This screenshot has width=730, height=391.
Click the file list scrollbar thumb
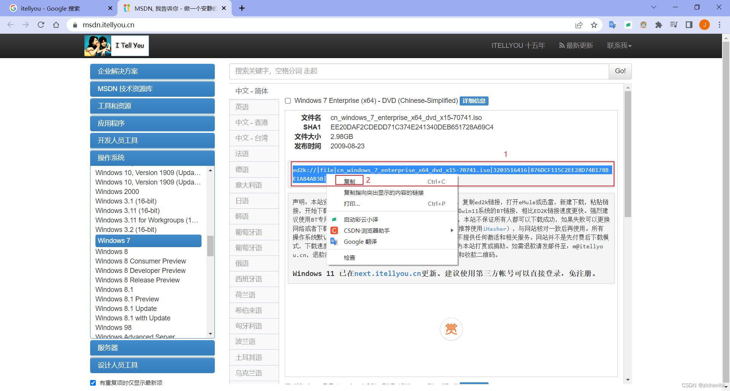[628, 154]
